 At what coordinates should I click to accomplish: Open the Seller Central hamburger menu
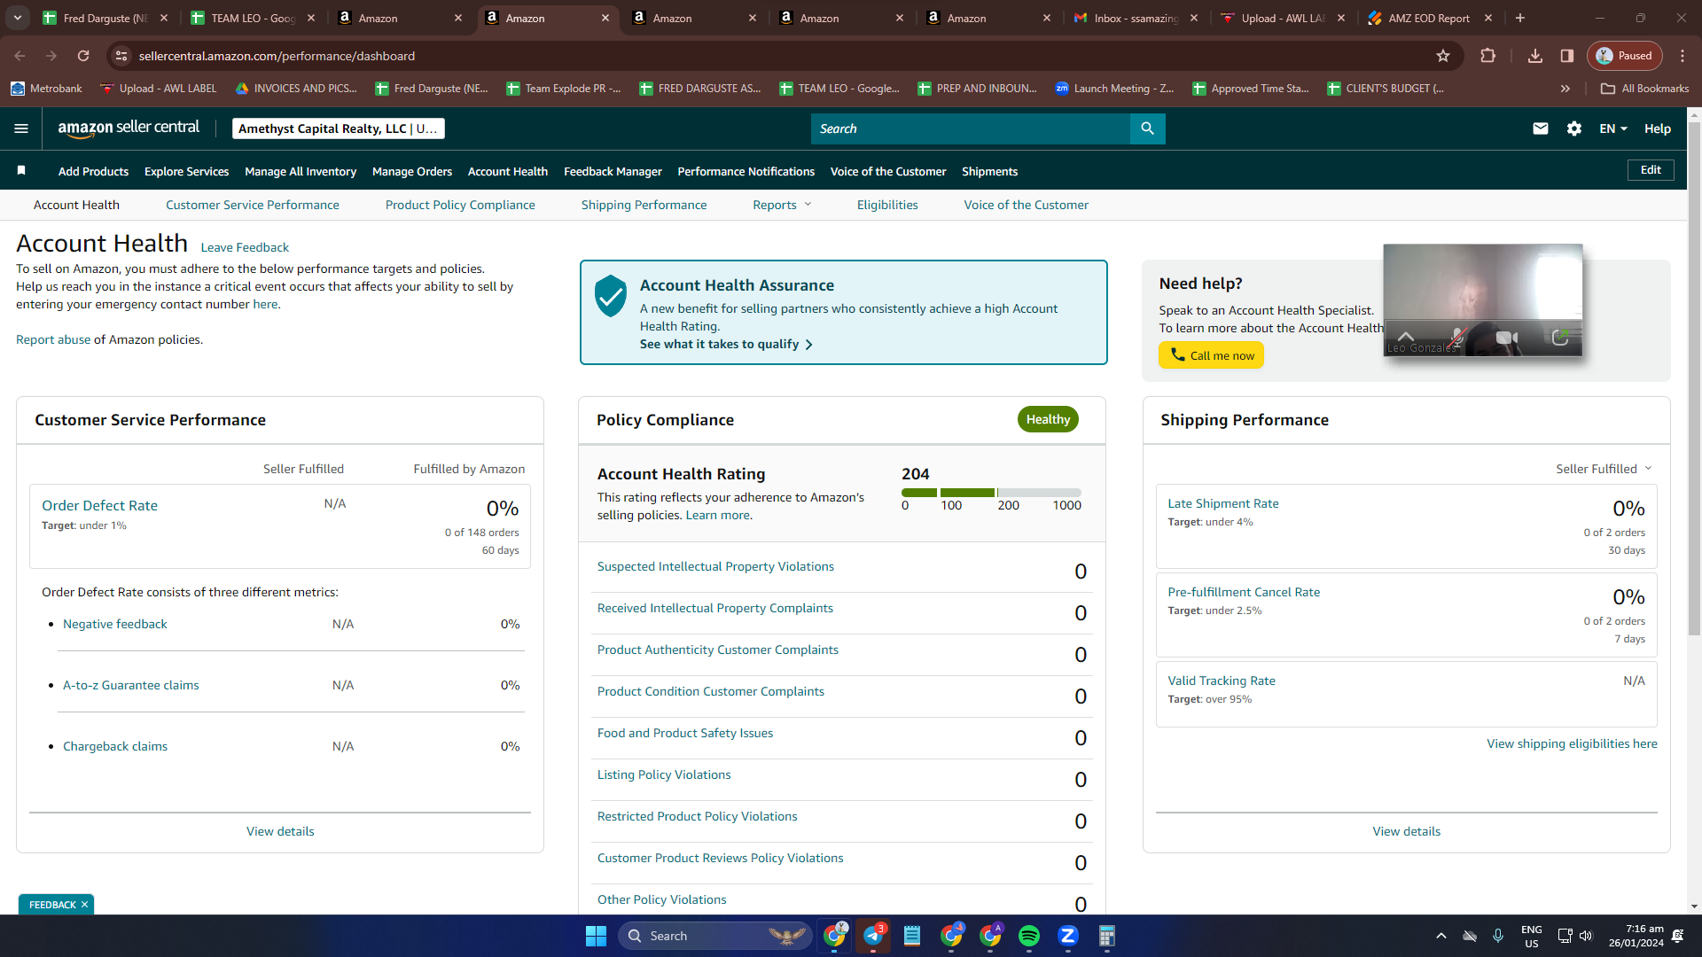(21, 128)
